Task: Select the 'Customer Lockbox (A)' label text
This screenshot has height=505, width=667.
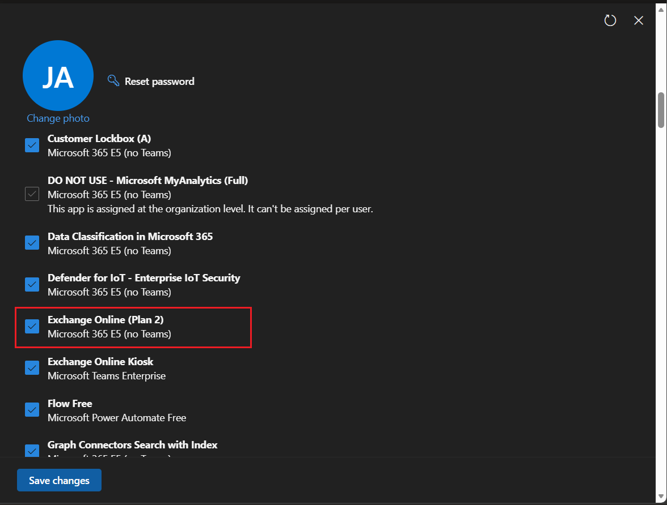Action: pos(99,139)
